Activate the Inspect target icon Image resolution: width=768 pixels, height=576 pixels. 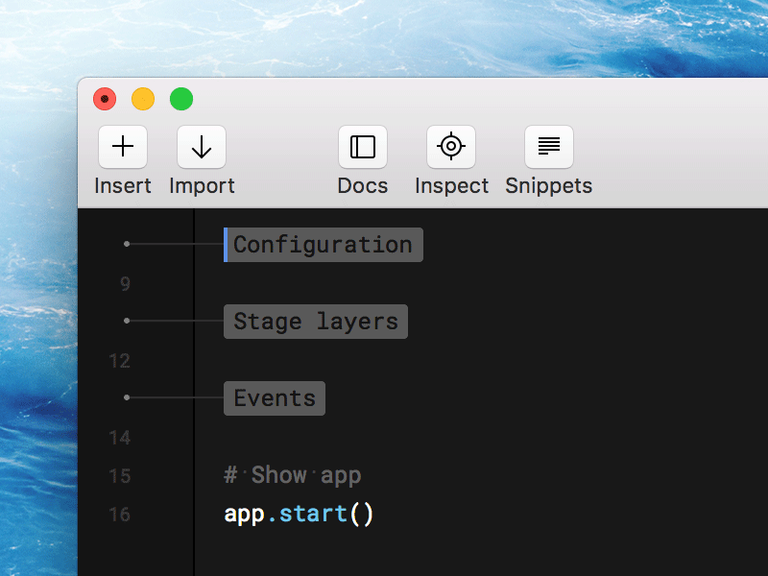pyautogui.click(x=450, y=146)
